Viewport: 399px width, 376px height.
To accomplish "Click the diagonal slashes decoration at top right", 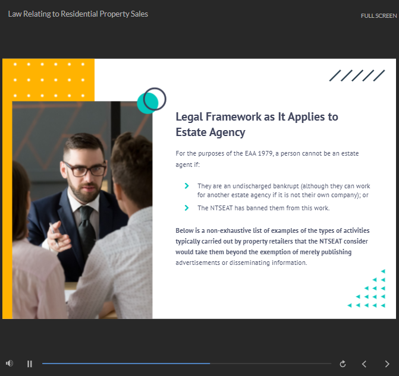I will (357, 75).
